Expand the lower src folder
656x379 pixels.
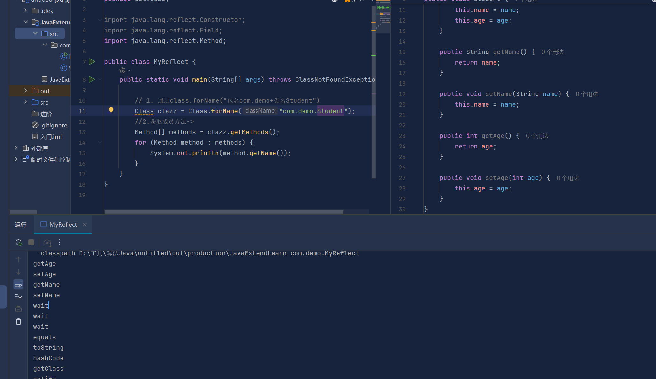(25, 102)
